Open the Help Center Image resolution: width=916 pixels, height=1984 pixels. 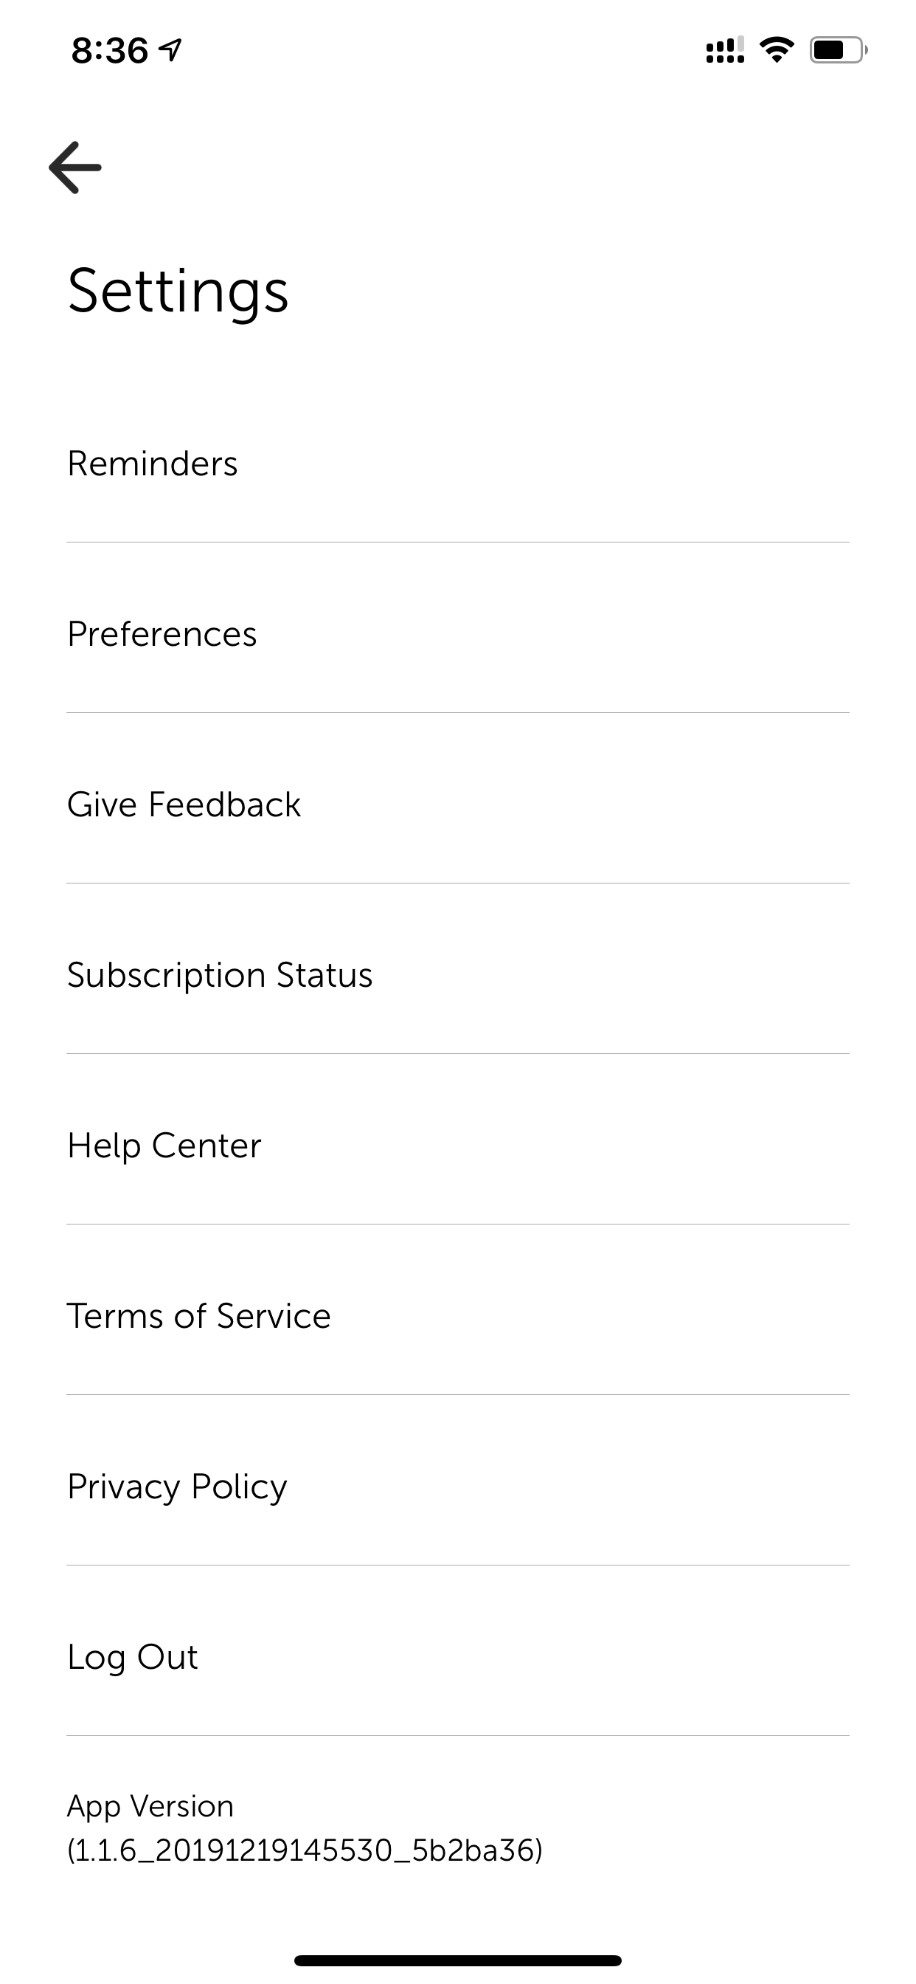point(458,1146)
